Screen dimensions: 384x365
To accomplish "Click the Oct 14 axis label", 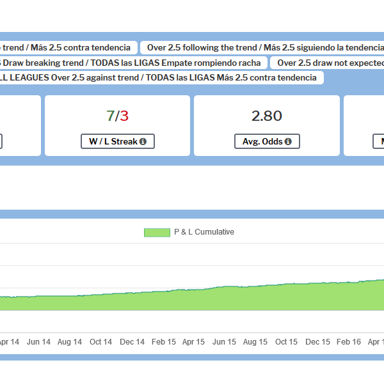I will [101, 342].
